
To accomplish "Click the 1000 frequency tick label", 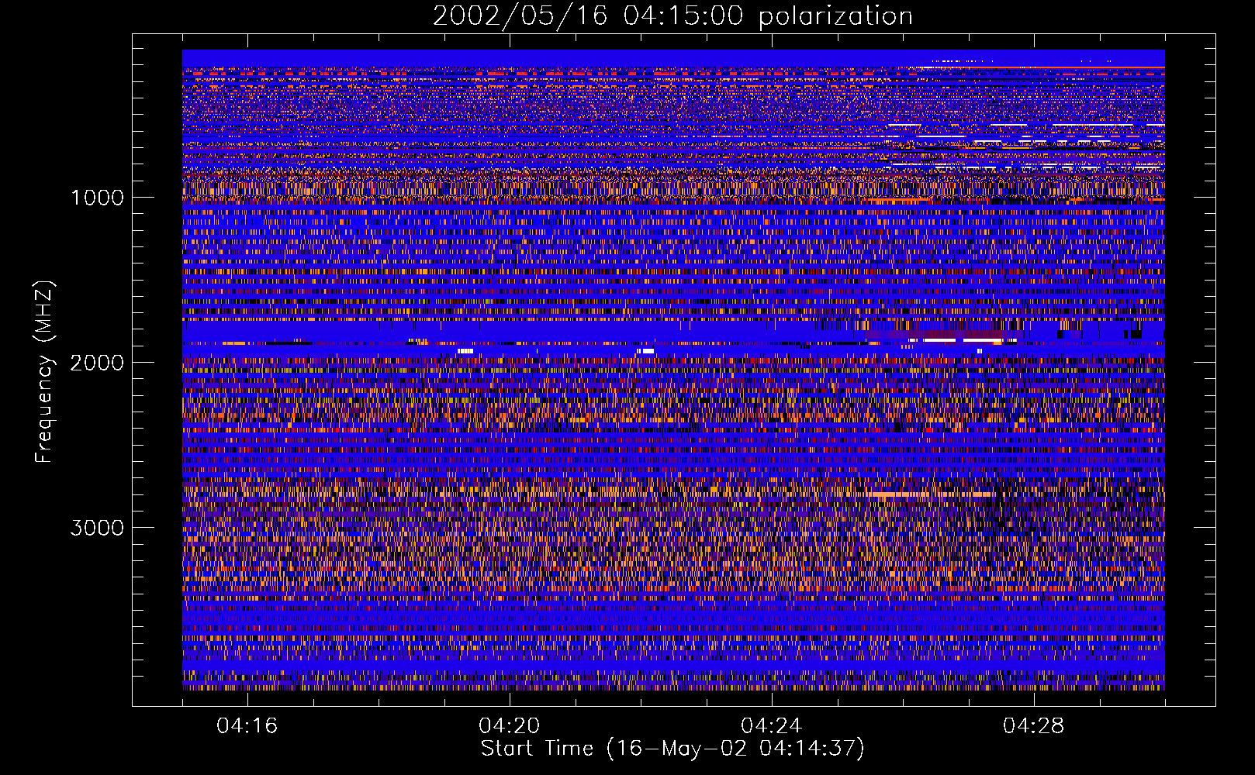I will [x=97, y=198].
